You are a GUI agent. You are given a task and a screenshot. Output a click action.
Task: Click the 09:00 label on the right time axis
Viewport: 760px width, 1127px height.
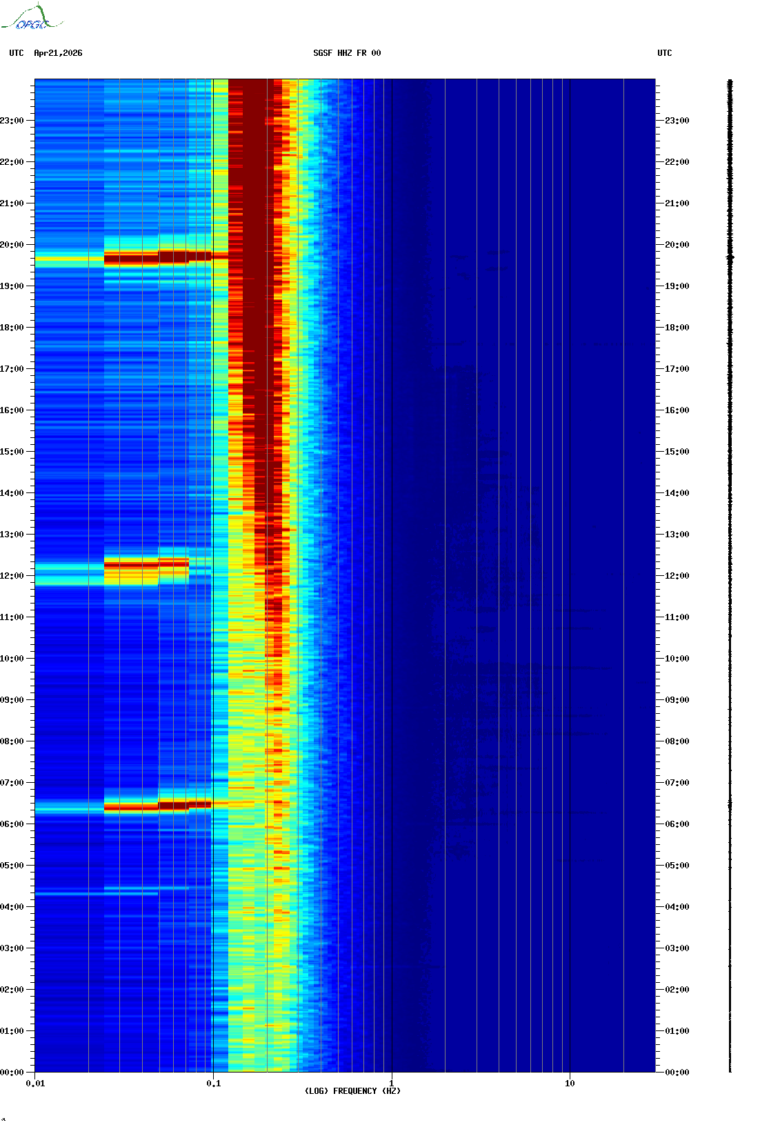(677, 700)
